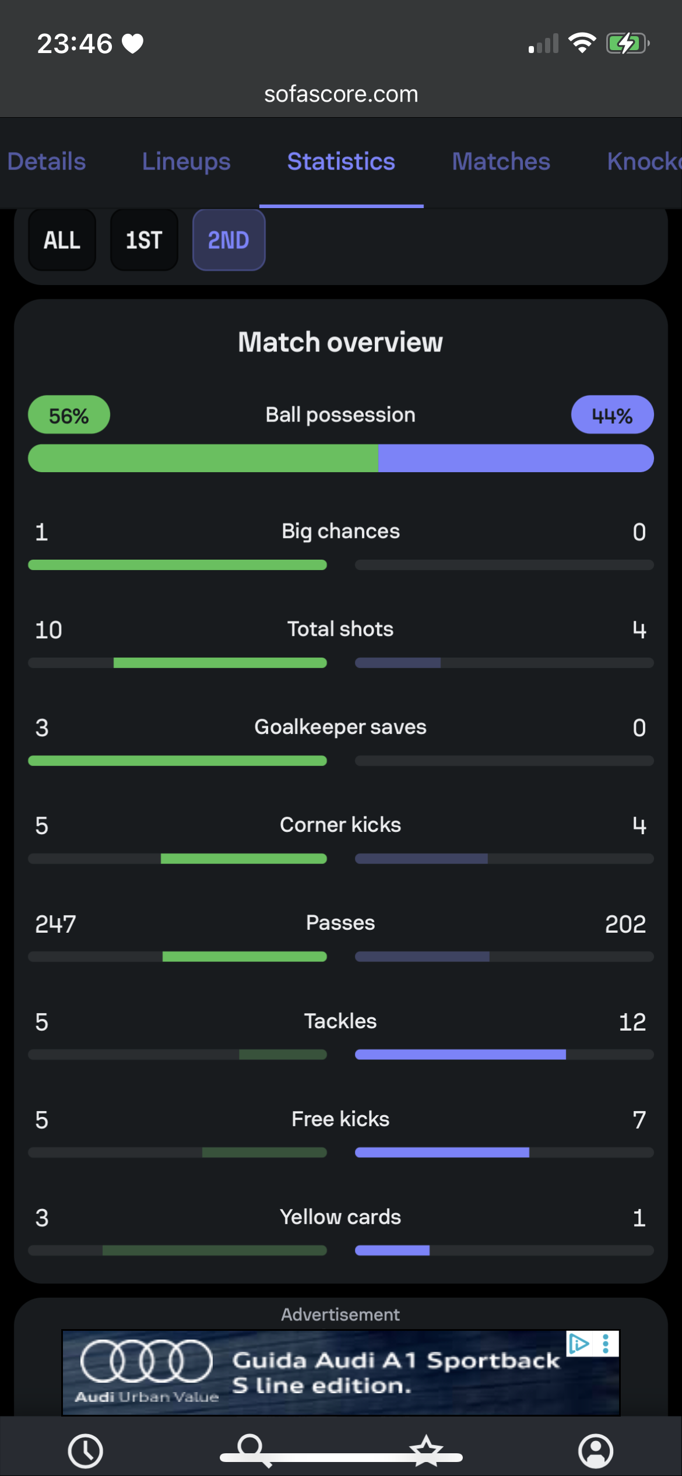Tap the sofascore.com address bar

pyautogui.click(x=341, y=94)
